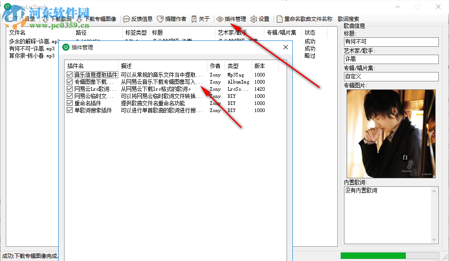Close the 插件管理 dialog window
The height and width of the screenshot is (261, 449).
coord(285,47)
